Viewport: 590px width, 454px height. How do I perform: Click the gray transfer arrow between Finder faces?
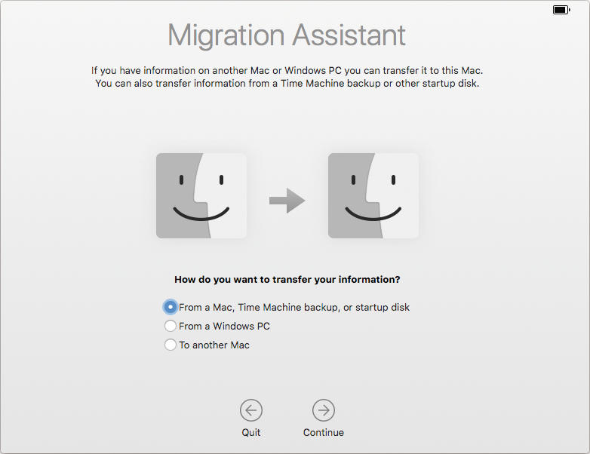click(287, 201)
